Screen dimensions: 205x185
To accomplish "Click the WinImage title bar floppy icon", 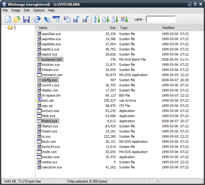I will [4, 5].
